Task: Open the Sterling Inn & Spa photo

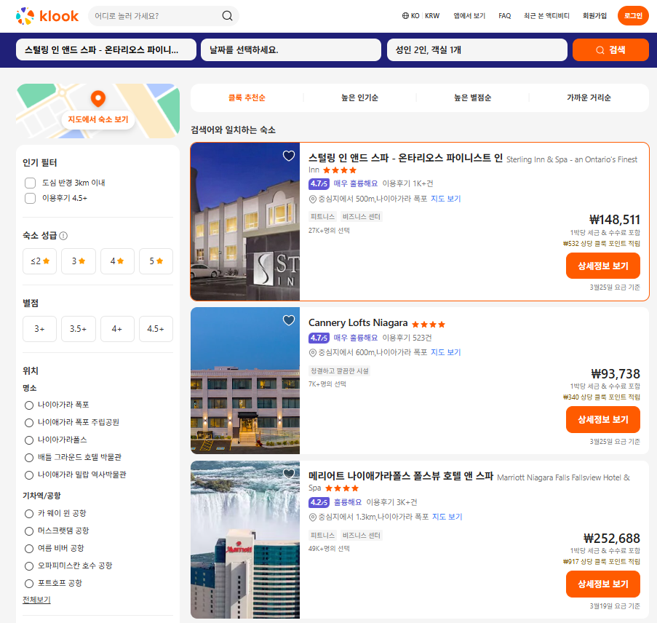Action: pos(245,222)
